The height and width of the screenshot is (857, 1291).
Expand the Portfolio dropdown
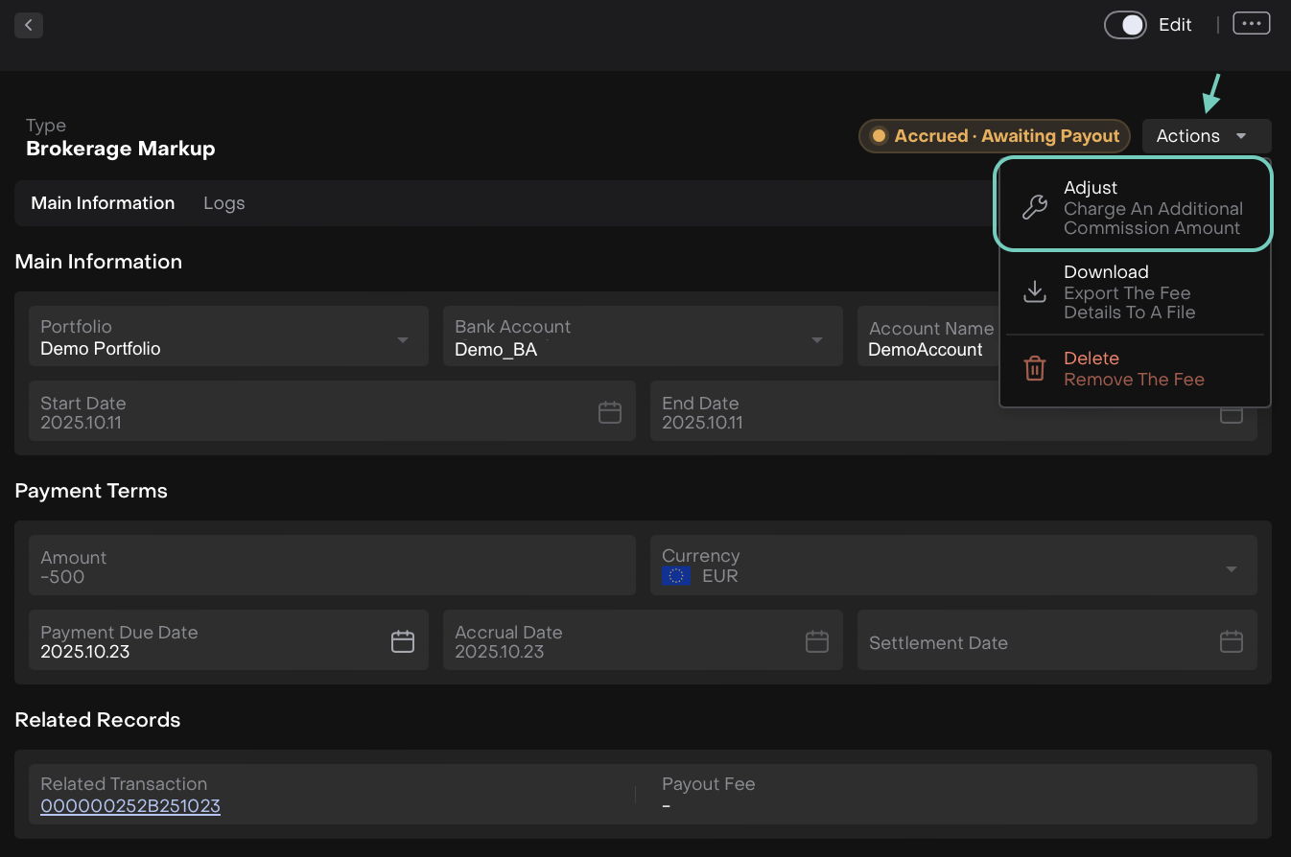coord(403,339)
